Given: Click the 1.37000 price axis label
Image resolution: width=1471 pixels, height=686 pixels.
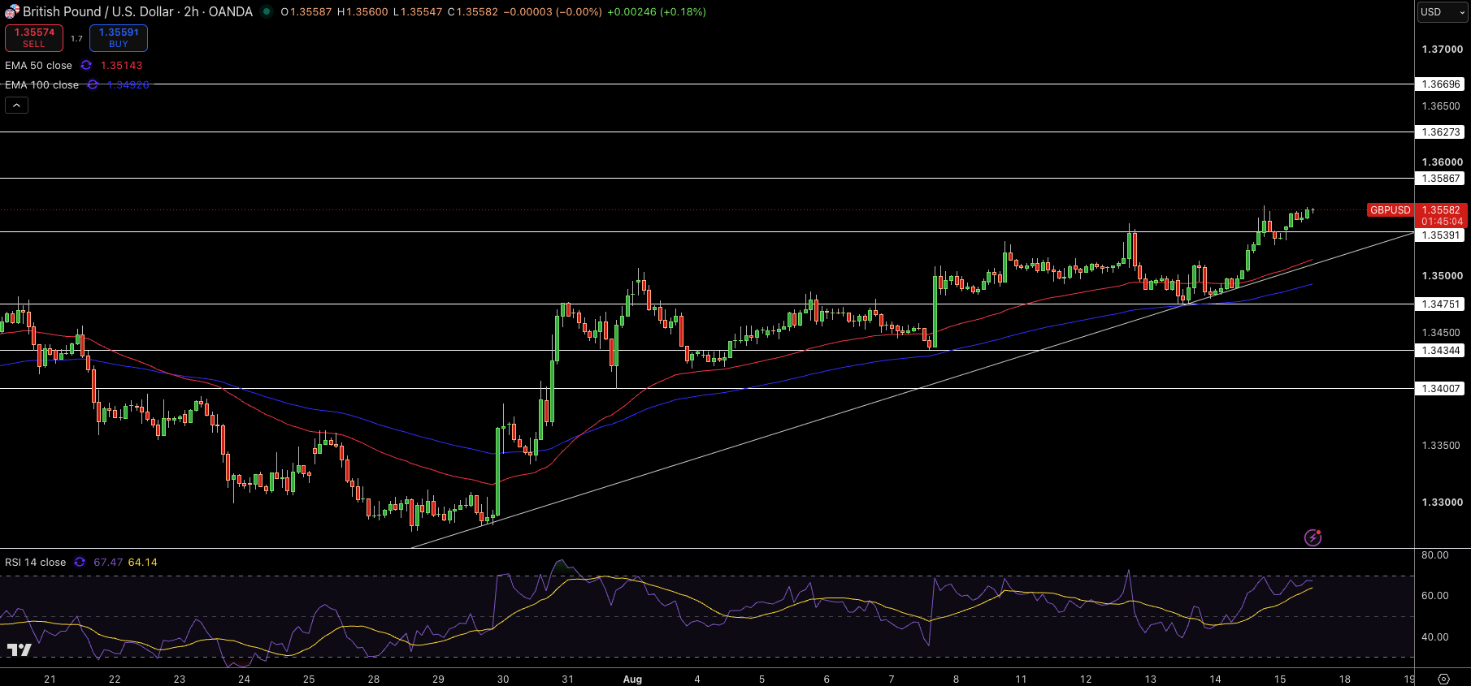Looking at the screenshot, I should point(1442,50).
